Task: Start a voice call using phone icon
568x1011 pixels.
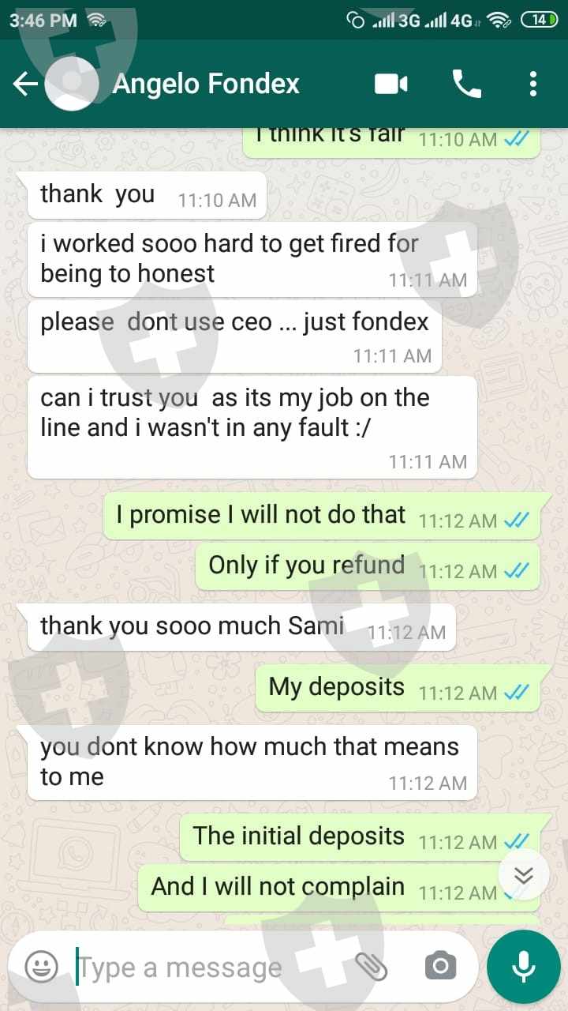Action: tap(466, 84)
